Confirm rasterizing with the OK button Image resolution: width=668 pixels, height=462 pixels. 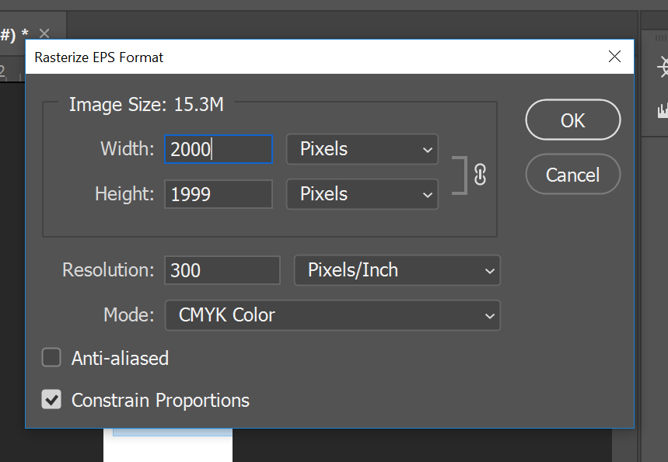[573, 120]
